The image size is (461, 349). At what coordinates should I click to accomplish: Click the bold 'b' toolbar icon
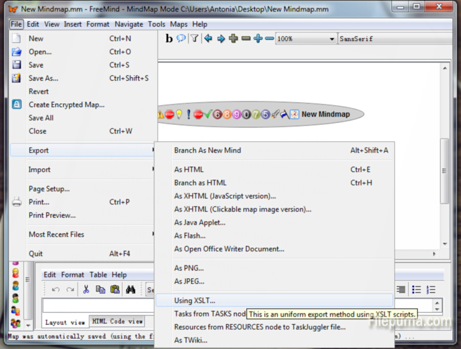pyautogui.click(x=169, y=38)
